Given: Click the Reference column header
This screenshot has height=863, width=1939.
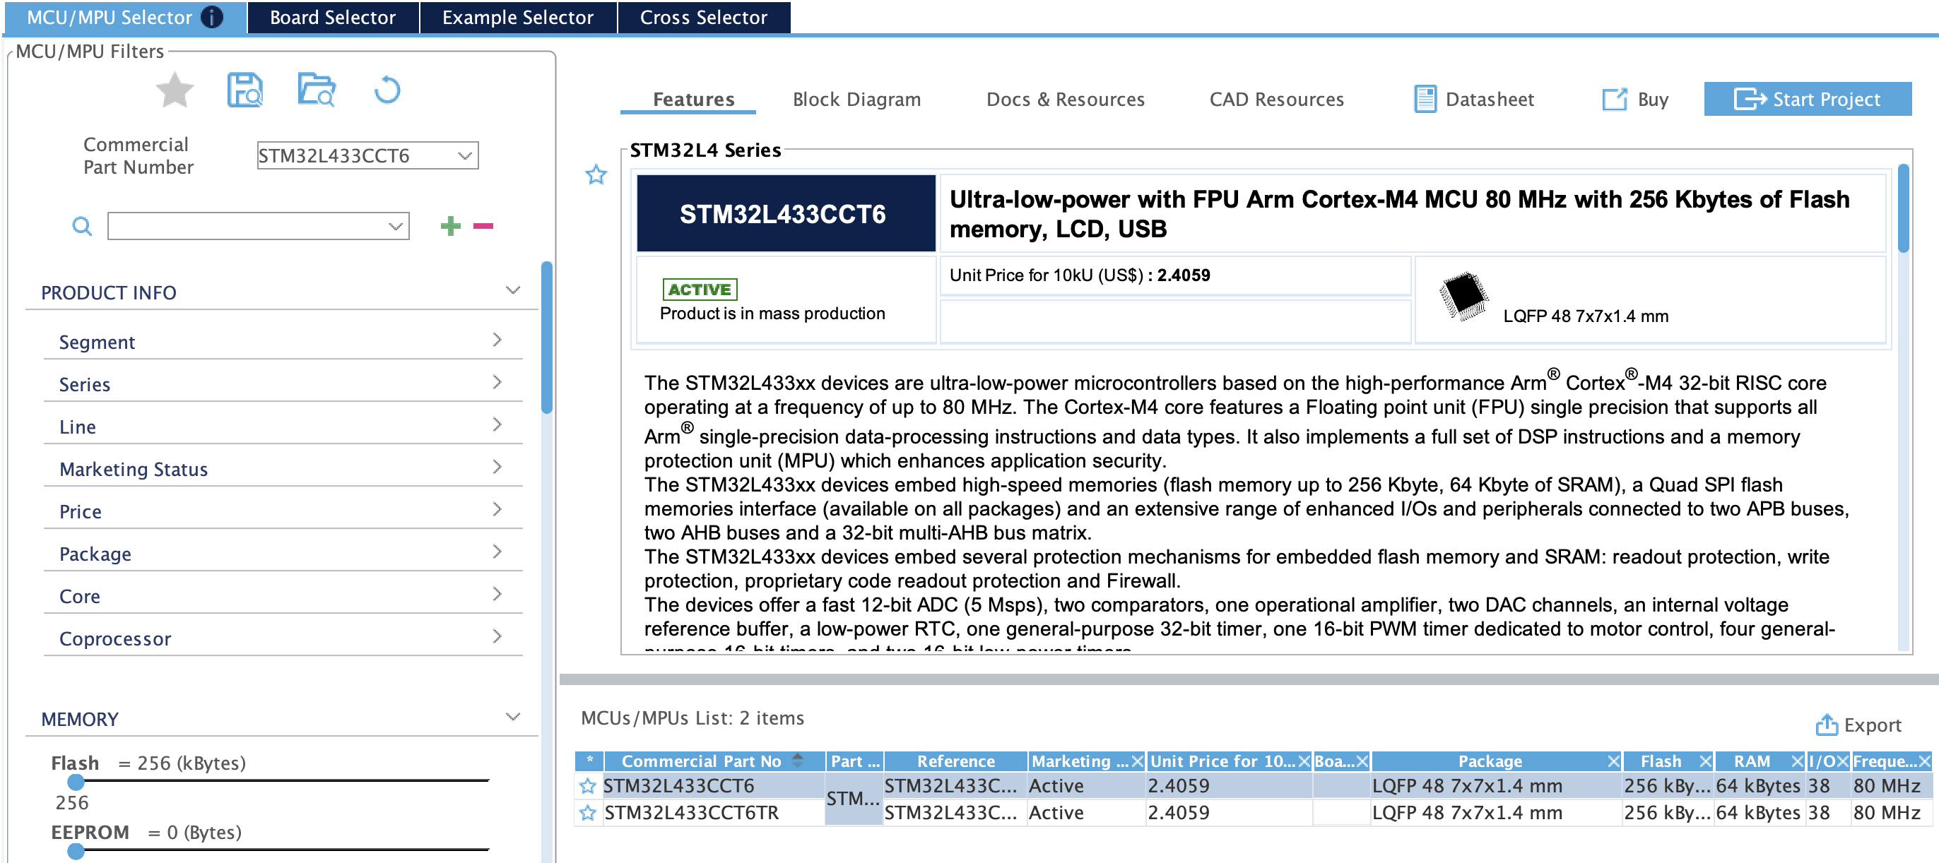Looking at the screenshot, I should 956,761.
